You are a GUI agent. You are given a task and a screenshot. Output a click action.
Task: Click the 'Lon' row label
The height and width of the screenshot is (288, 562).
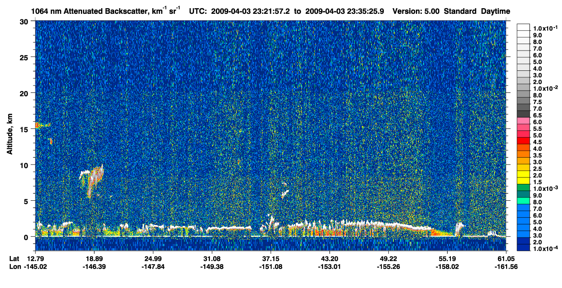coord(14,267)
